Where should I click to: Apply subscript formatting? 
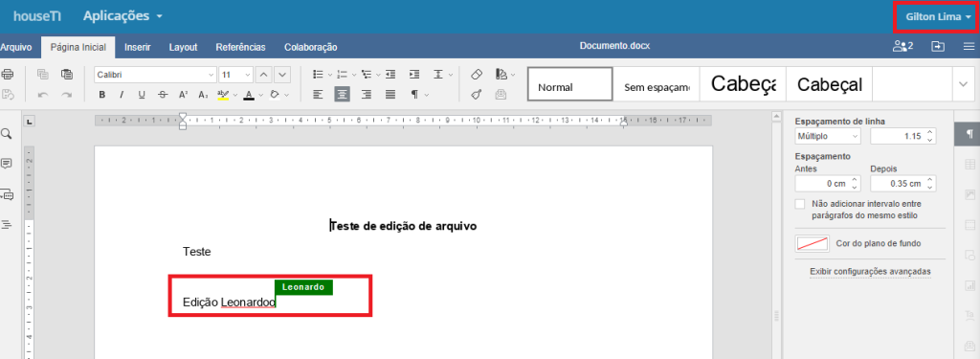pyautogui.click(x=203, y=95)
